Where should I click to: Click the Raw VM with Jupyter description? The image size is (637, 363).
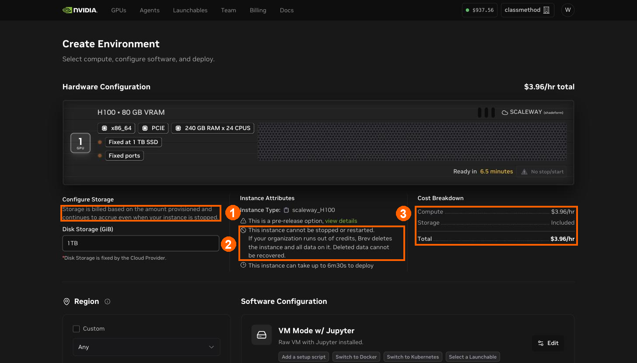coord(321,342)
